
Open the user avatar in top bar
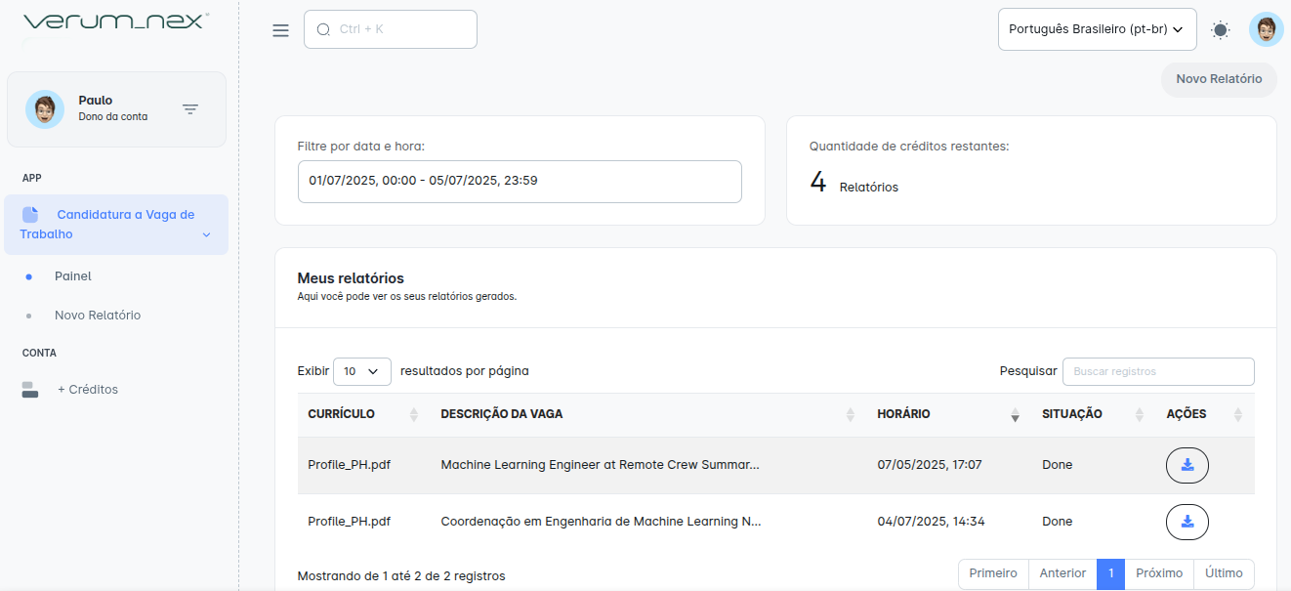click(x=1266, y=29)
